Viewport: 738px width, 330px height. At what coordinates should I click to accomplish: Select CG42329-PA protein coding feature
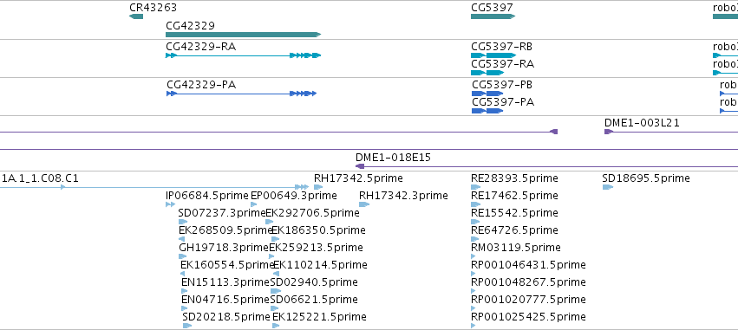click(241, 94)
